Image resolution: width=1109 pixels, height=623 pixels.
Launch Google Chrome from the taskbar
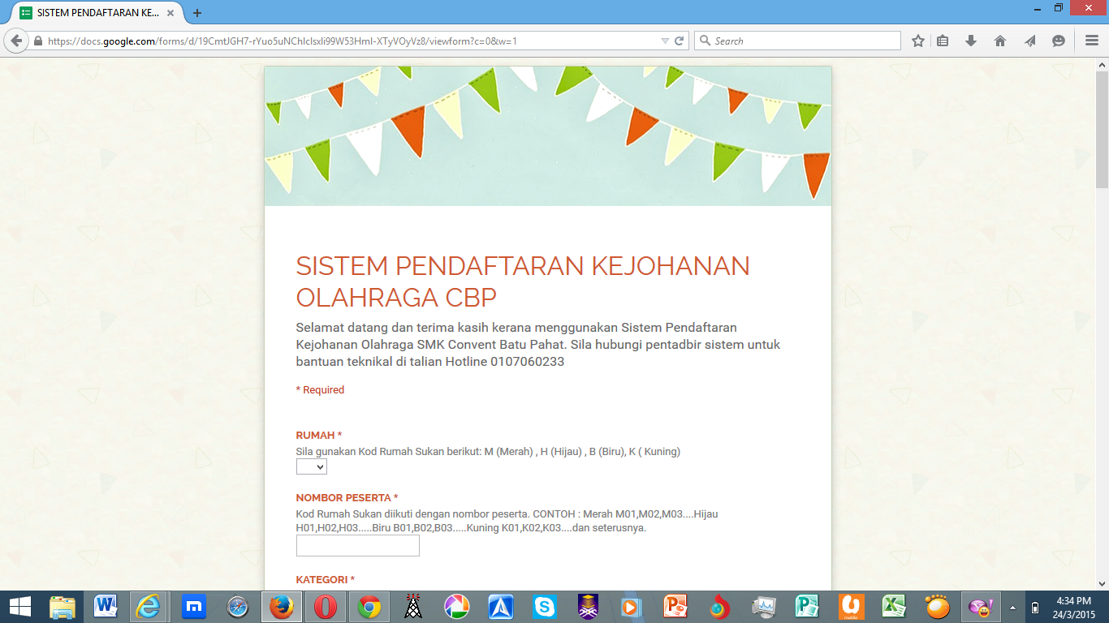coord(369,607)
